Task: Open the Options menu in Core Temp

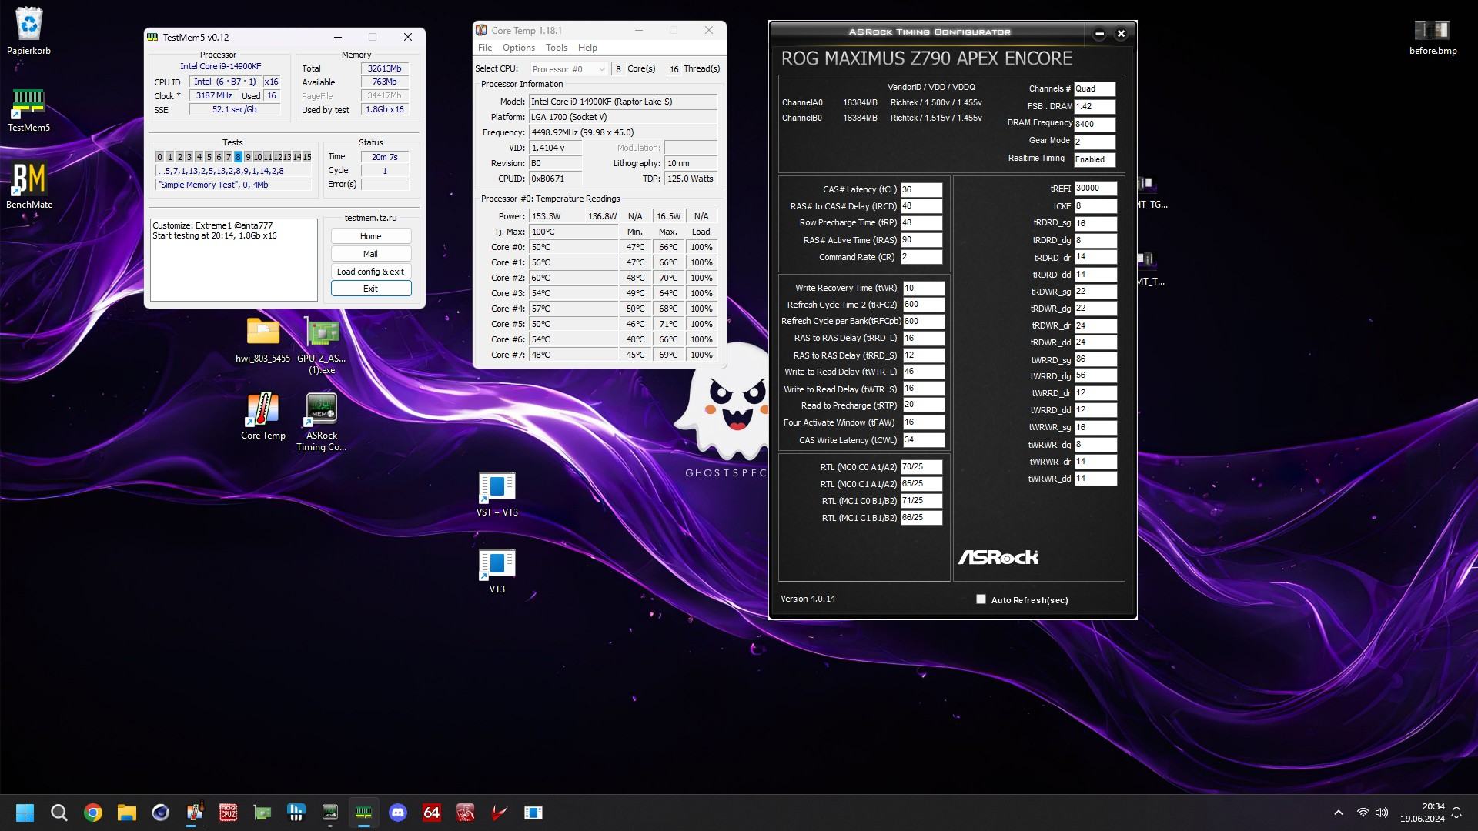Action: coord(518,48)
